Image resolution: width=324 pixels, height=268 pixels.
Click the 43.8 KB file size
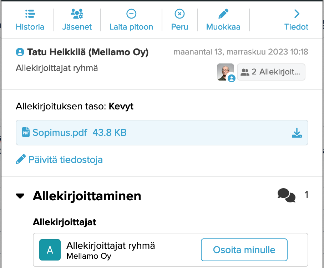click(x=110, y=133)
